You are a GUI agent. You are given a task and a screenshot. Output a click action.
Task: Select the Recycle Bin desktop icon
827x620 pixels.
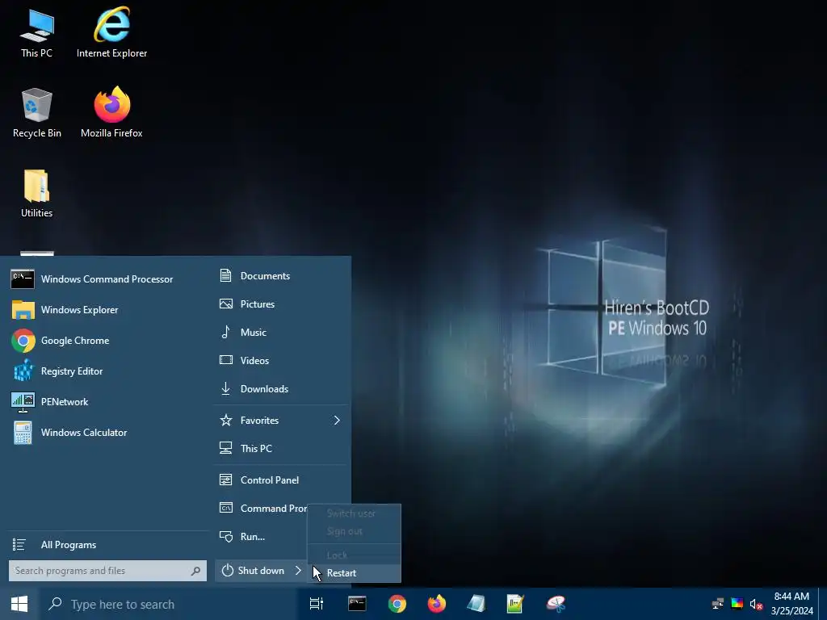click(36, 113)
